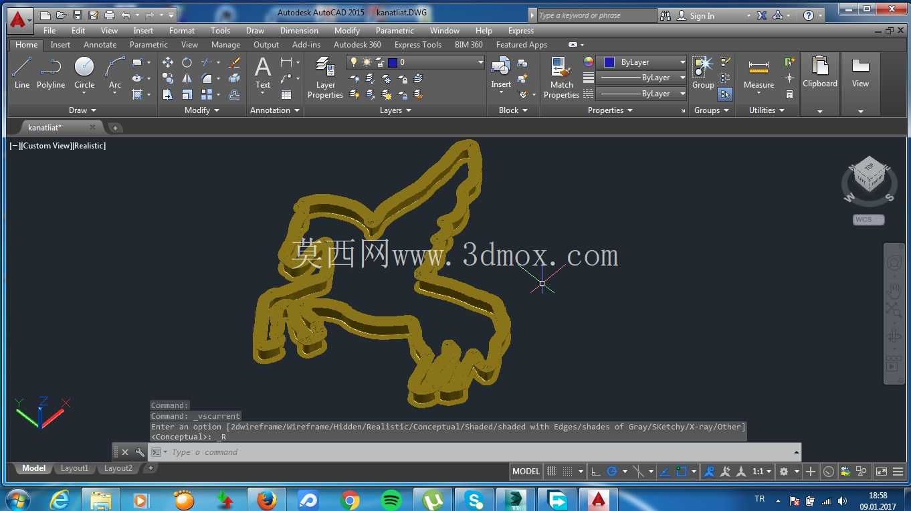Open the object color ByLayer dropdown
This screenshot has width=911, height=511.
(641, 62)
